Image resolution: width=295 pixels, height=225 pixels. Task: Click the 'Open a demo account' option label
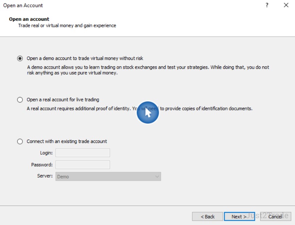coord(85,58)
